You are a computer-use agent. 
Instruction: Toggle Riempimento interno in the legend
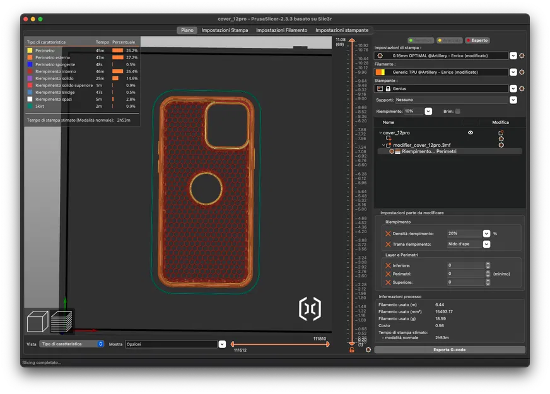[56, 71]
